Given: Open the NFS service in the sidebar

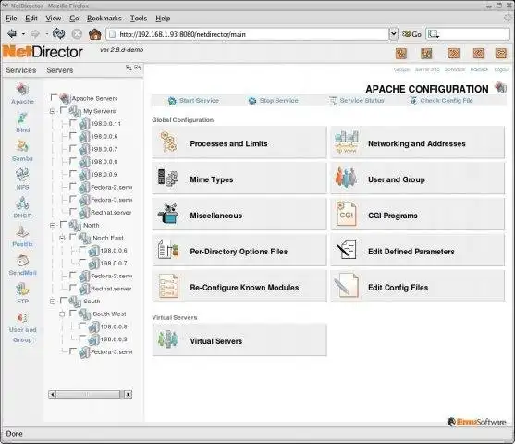Looking at the screenshot, I should [x=22, y=179].
